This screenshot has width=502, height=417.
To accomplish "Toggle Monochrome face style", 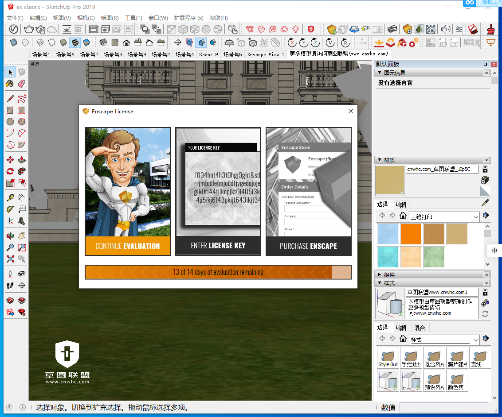I will 86,42.
